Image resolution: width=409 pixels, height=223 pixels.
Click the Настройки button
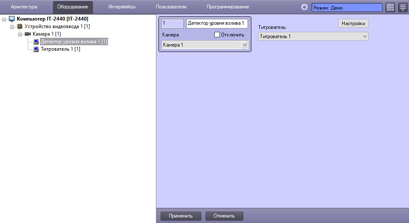(x=353, y=23)
